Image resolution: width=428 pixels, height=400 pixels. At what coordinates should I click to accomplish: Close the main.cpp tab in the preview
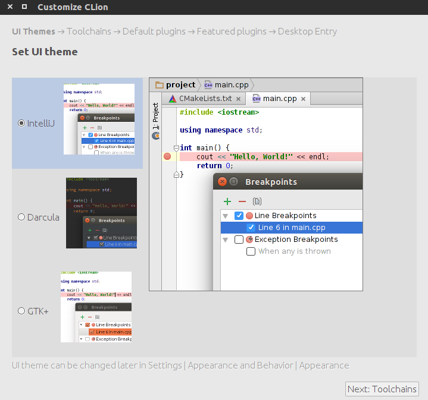point(303,99)
